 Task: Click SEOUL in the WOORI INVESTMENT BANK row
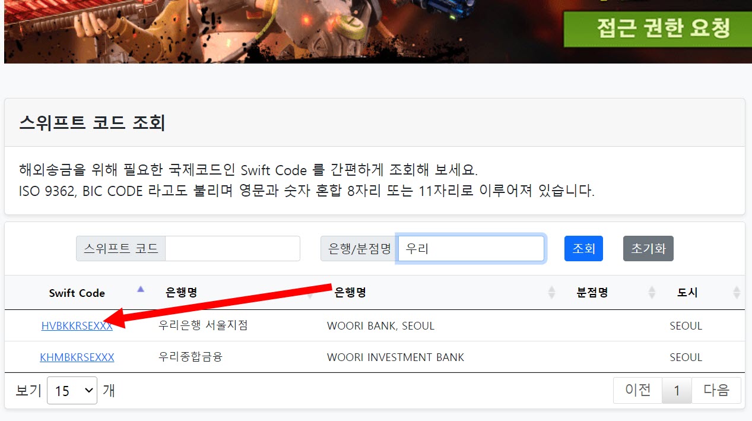point(686,357)
